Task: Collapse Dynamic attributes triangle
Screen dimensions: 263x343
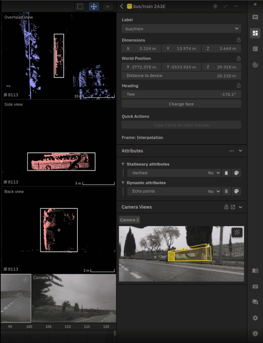Action: 123,183
